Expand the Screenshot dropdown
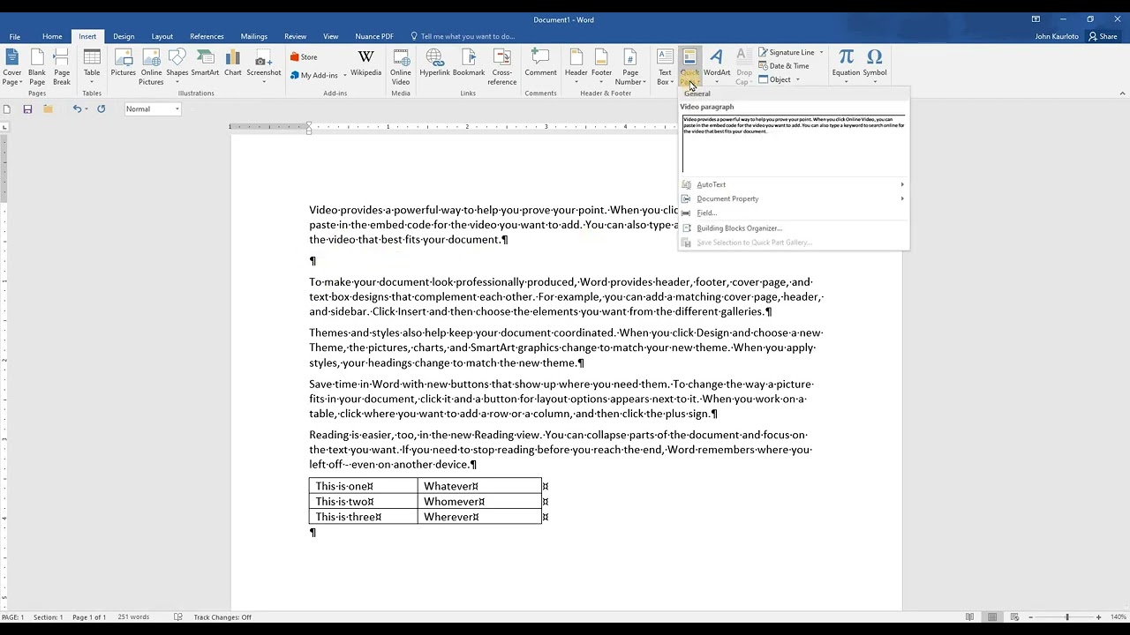Image resolution: width=1130 pixels, height=635 pixels. (x=263, y=67)
